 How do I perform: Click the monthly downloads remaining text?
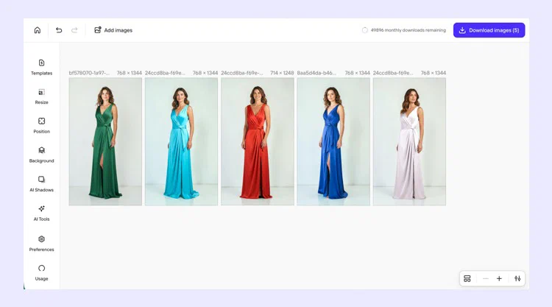[408, 30]
